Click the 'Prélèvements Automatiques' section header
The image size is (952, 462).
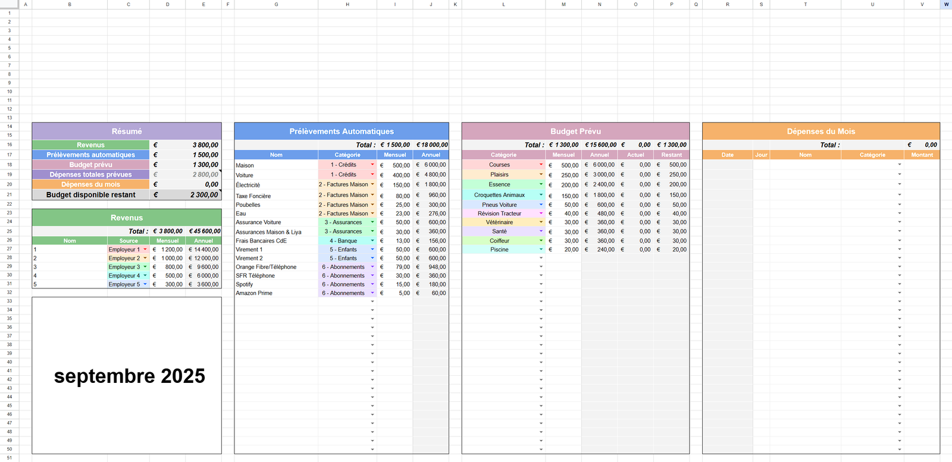click(342, 131)
